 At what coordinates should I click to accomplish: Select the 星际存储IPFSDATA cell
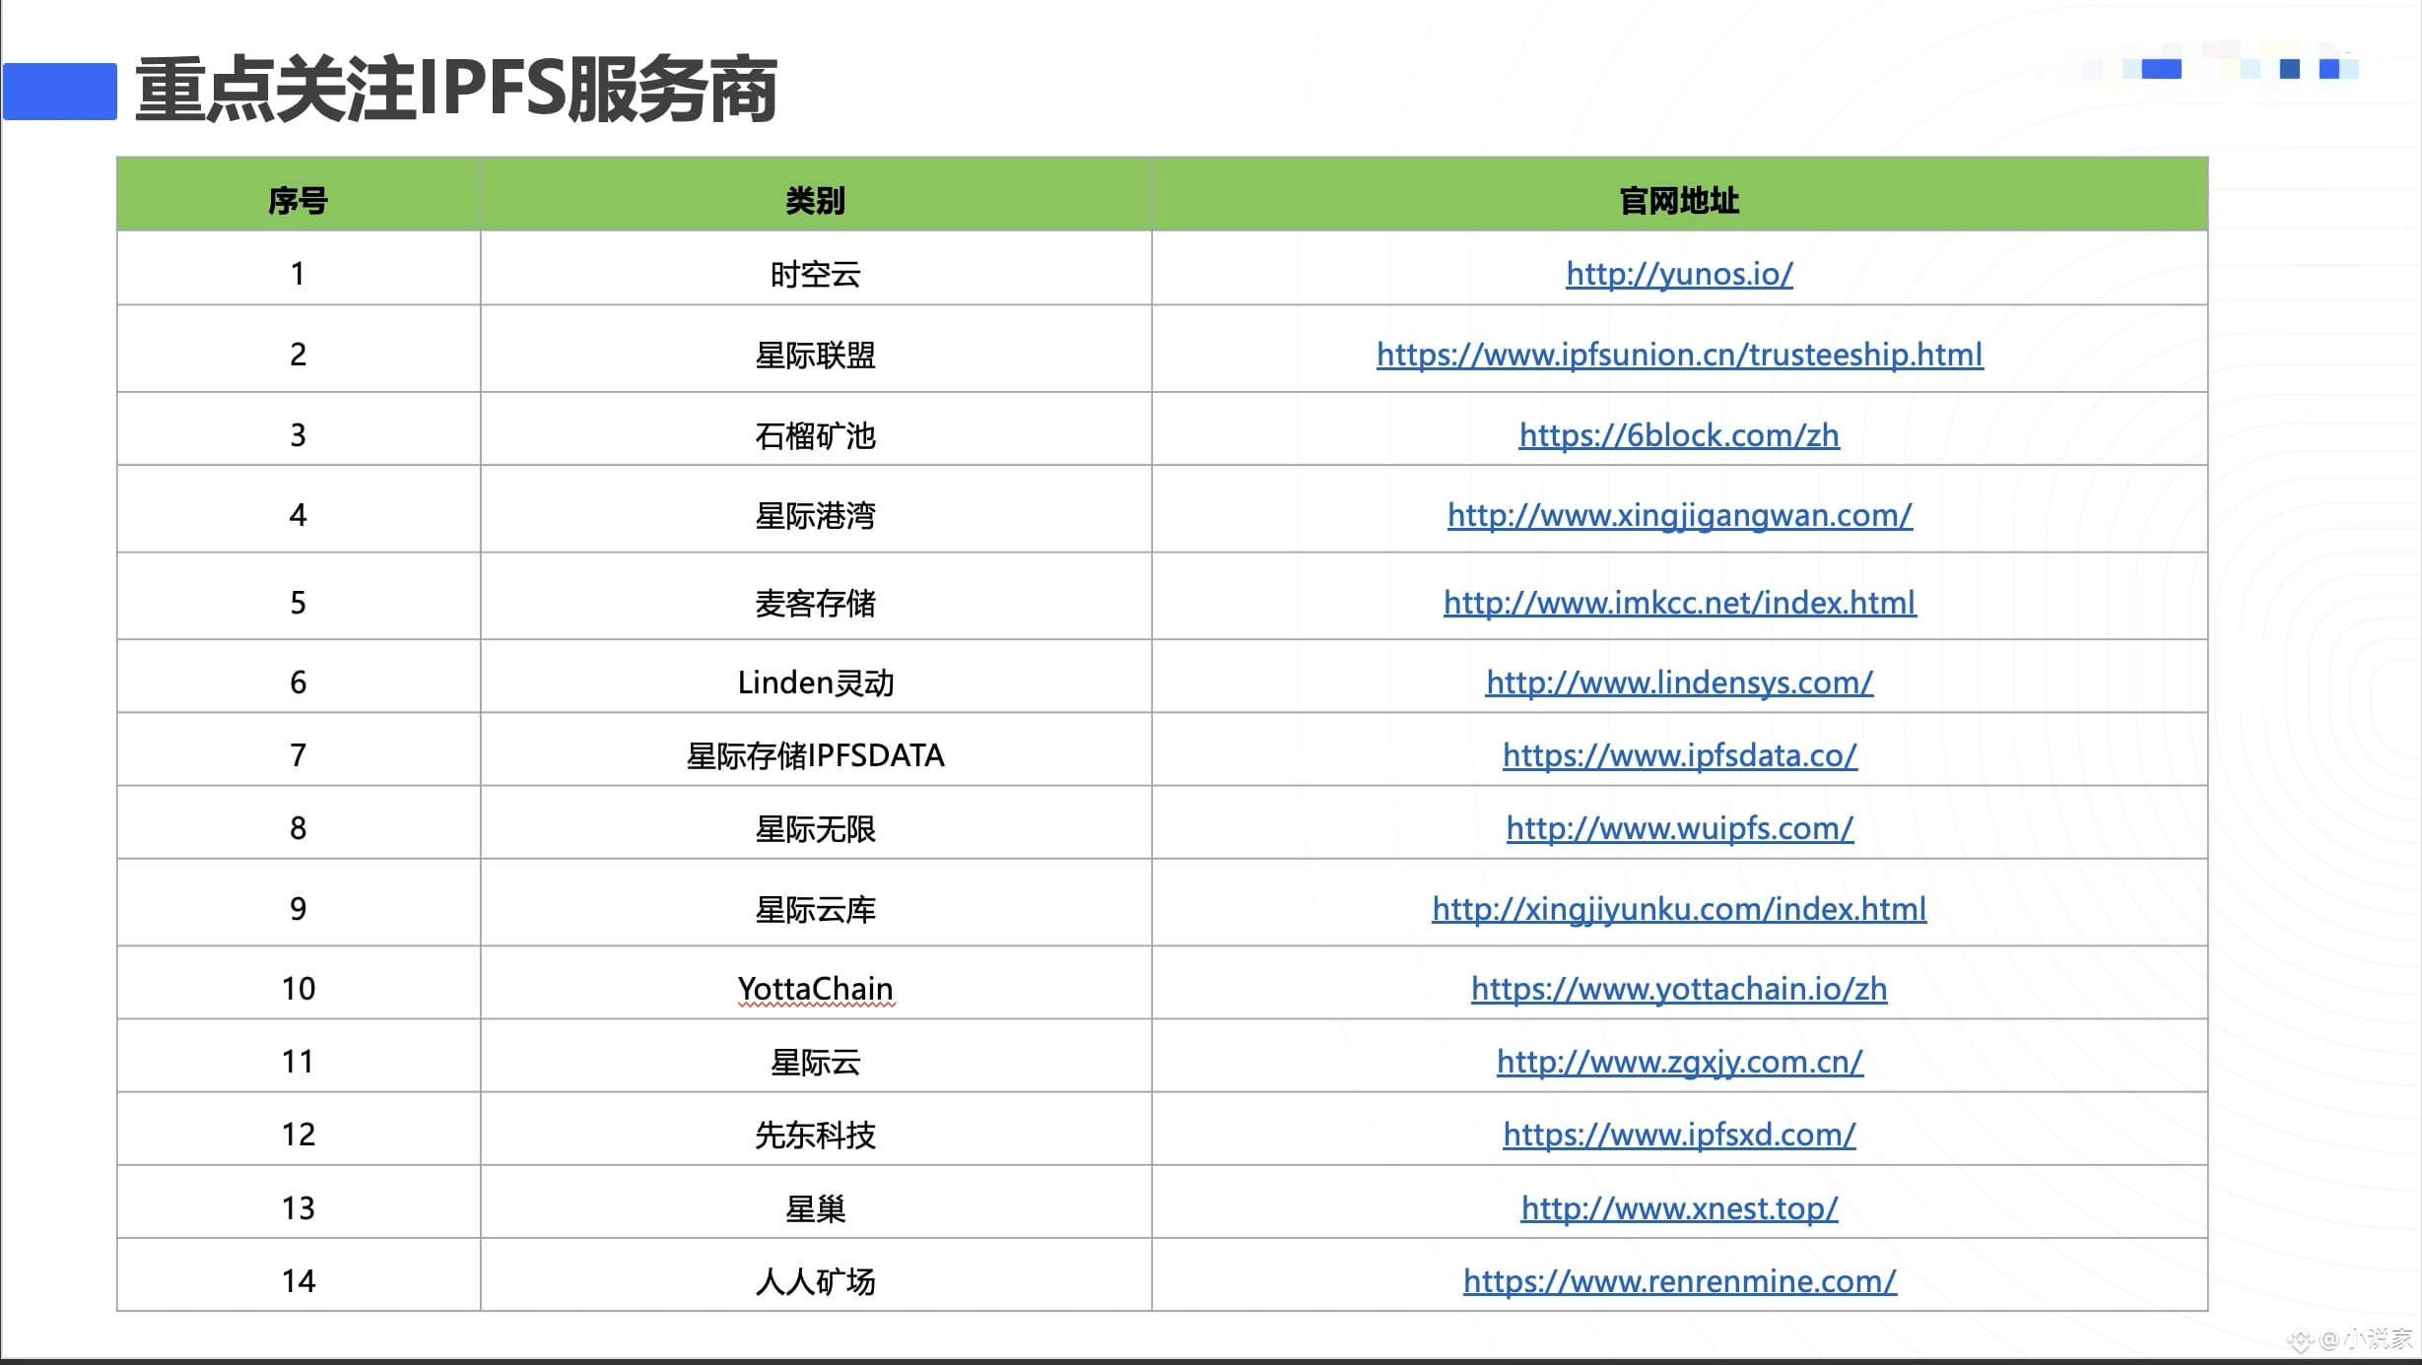coord(816,748)
